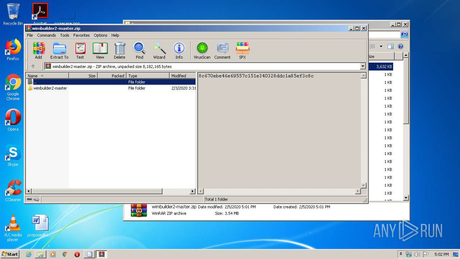Click the Delete trash icon
Viewport: 460px width, 259px height.
[x=120, y=50]
